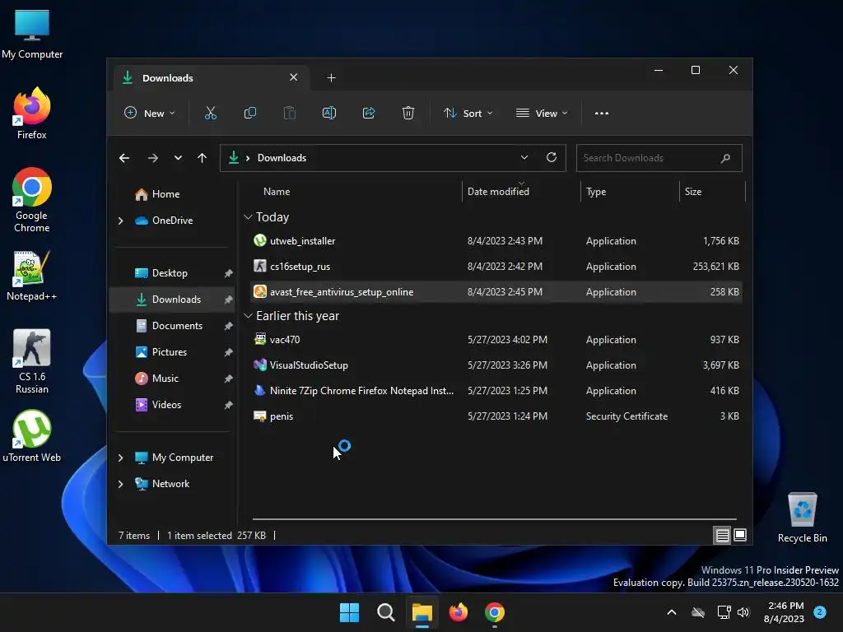This screenshot has width=843, height=632.
Task: Open My Computer desktop icon
Action: click(32, 34)
